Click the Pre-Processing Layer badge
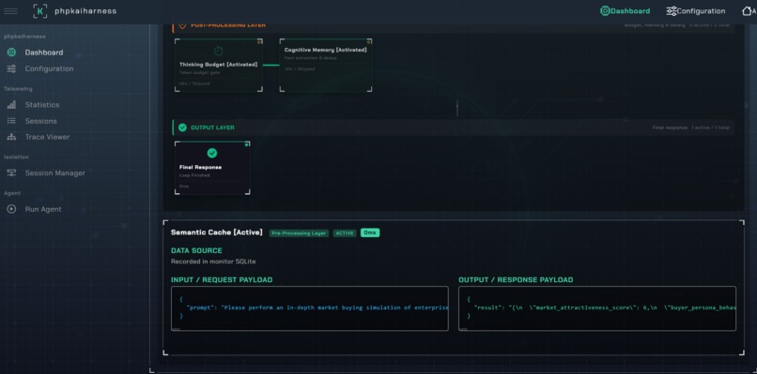757x374 pixels. click(299, 232)
